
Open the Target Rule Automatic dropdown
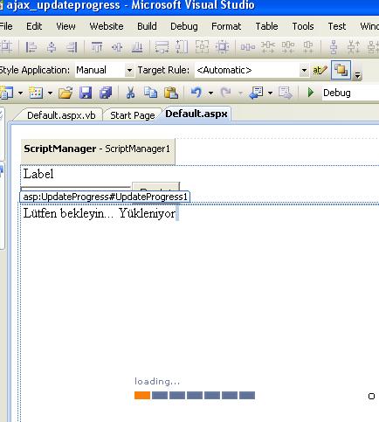click(x=304, y=70)
